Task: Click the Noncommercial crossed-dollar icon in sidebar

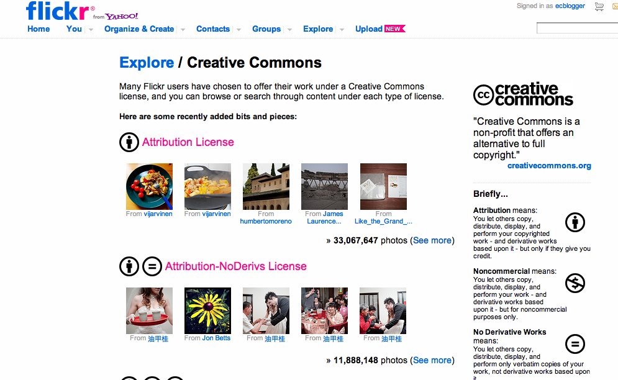Action: coord(575,284)
